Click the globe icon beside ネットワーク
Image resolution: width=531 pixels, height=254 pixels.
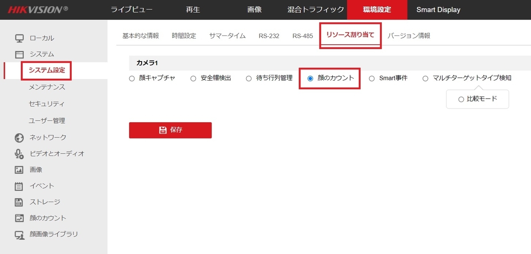[19, 138]
